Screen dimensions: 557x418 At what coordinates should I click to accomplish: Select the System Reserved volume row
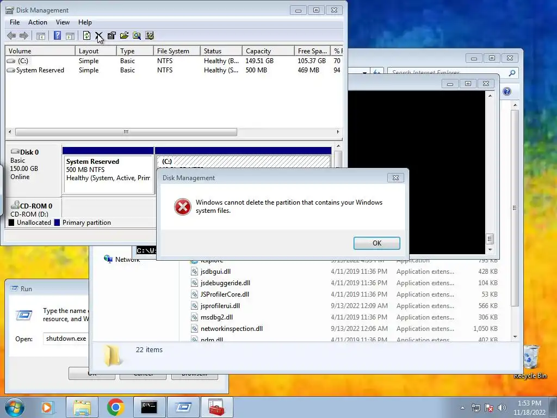click(x=174, y=70)
